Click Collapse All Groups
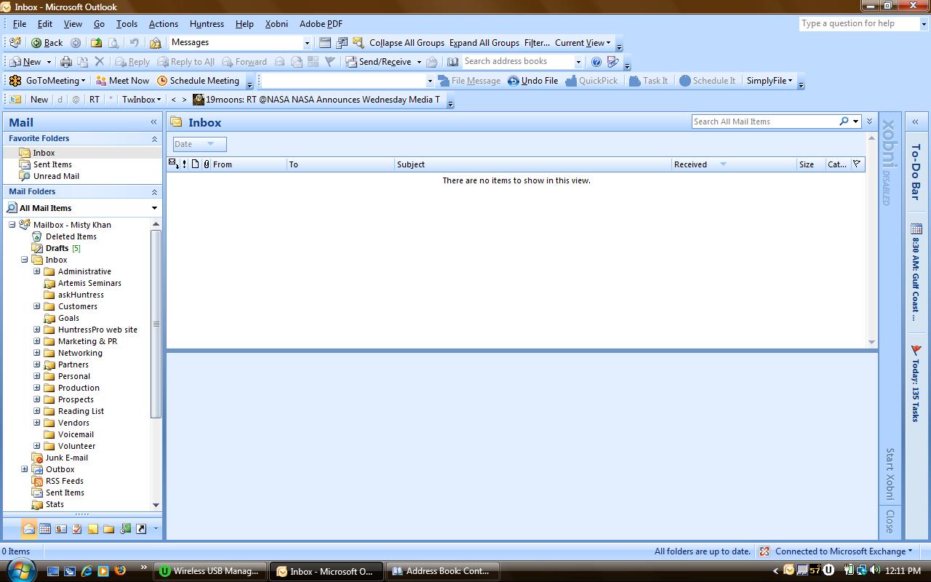Screen dimensions: 931x582 click(x=407, y=42)
